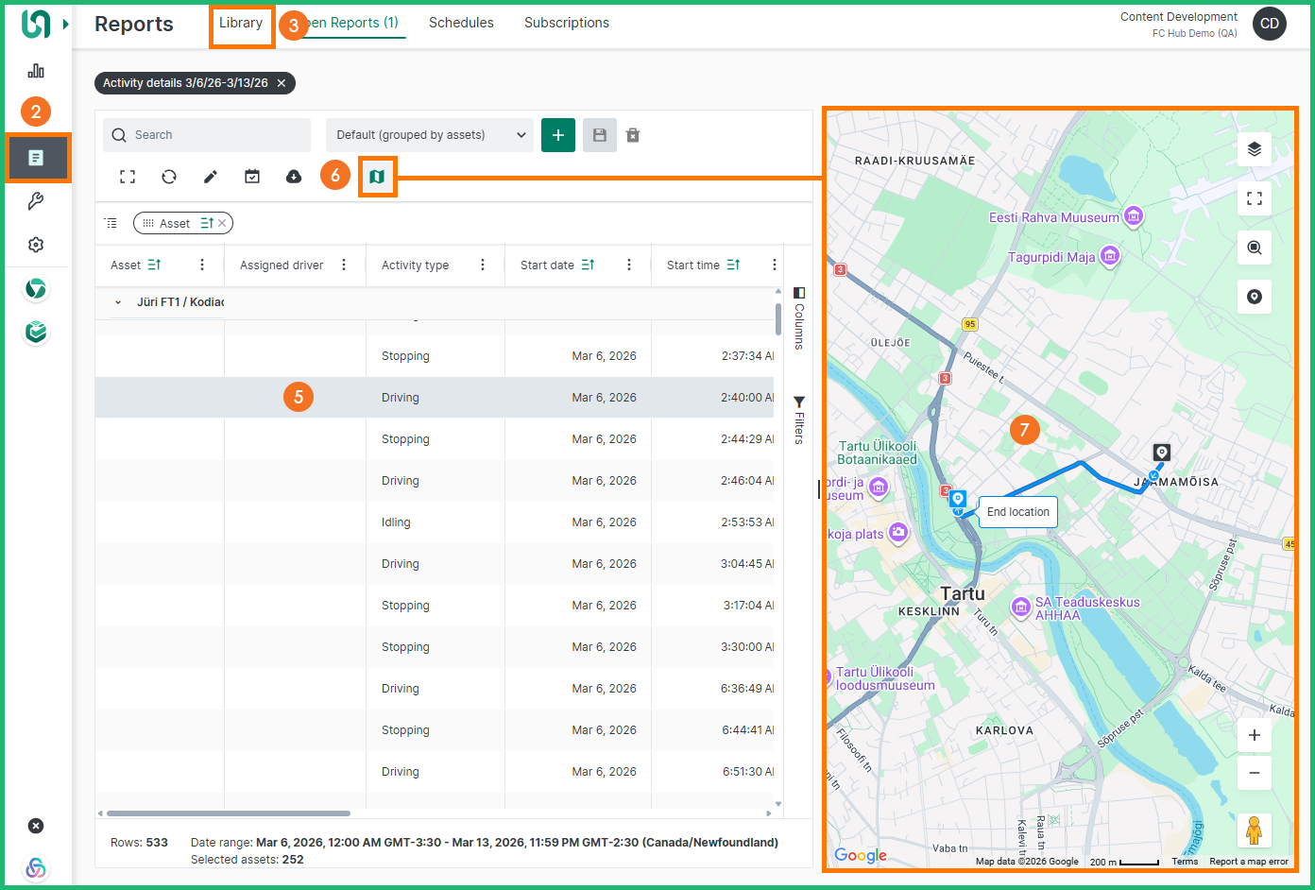
Task: Open the map layers selector
Action: [x=1254, y=149]
